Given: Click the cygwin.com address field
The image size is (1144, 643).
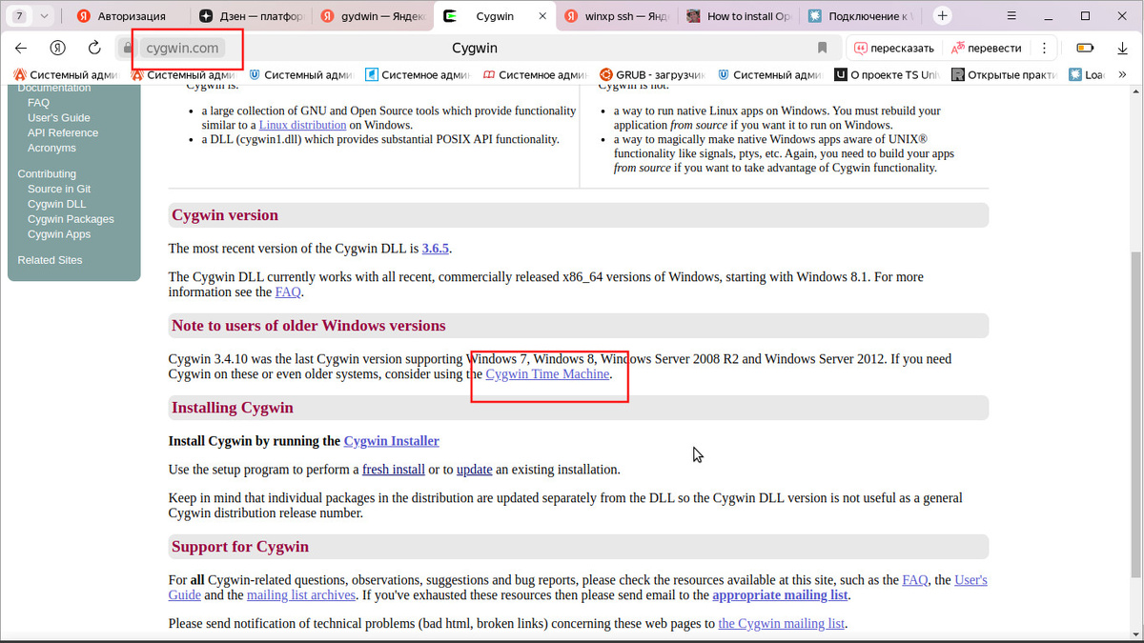Looking at the screenshot, I should 182,48.
